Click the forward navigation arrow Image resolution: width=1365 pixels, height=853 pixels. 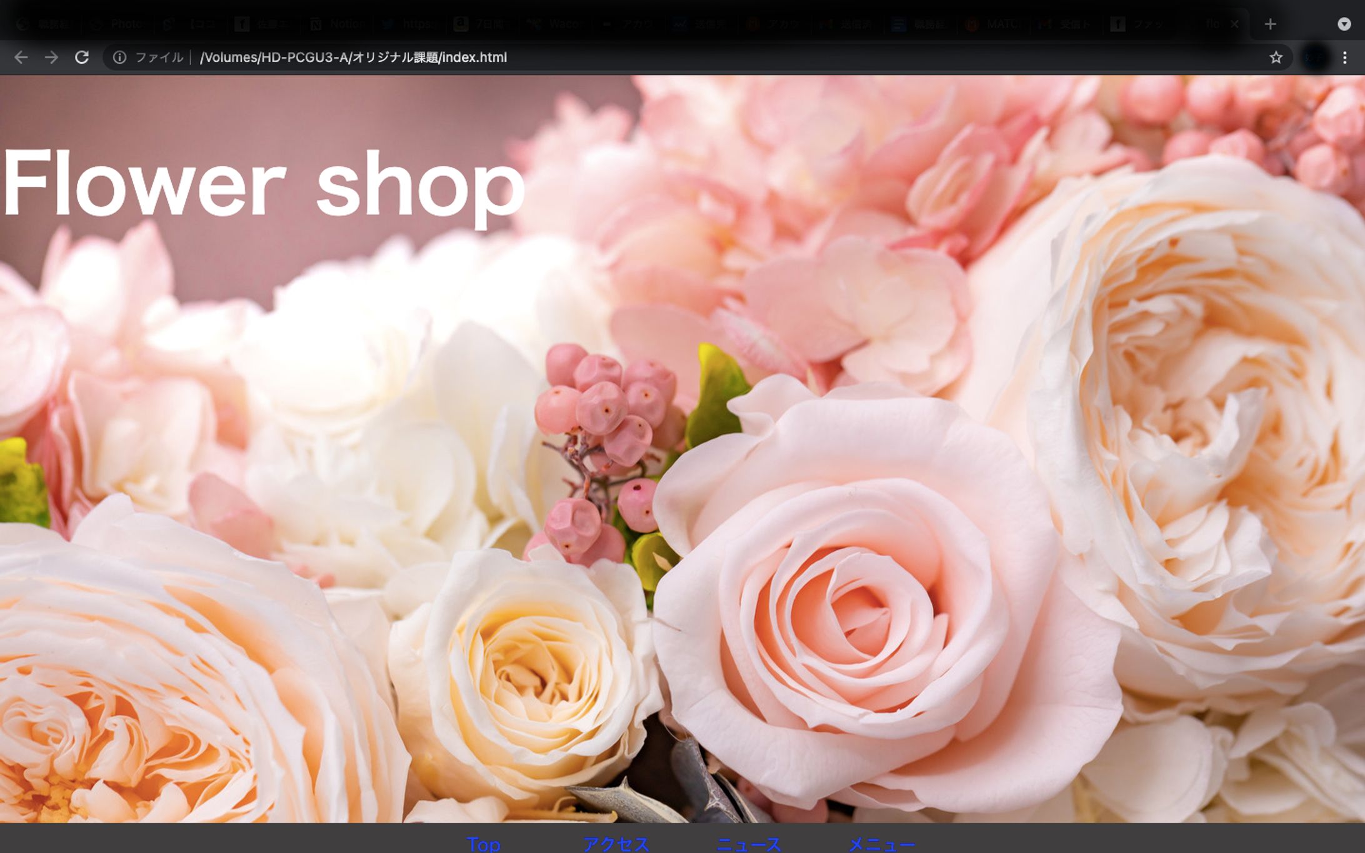[x=51, y=57]
